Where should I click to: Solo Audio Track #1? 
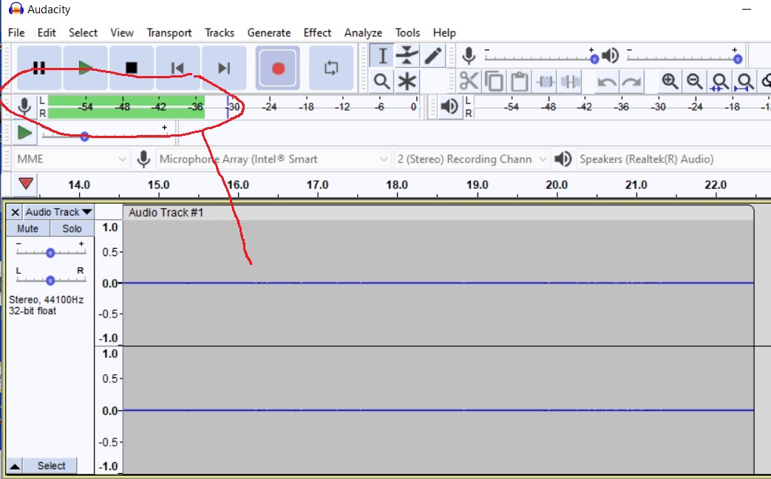pyautogui.click(x=71, y=229)
